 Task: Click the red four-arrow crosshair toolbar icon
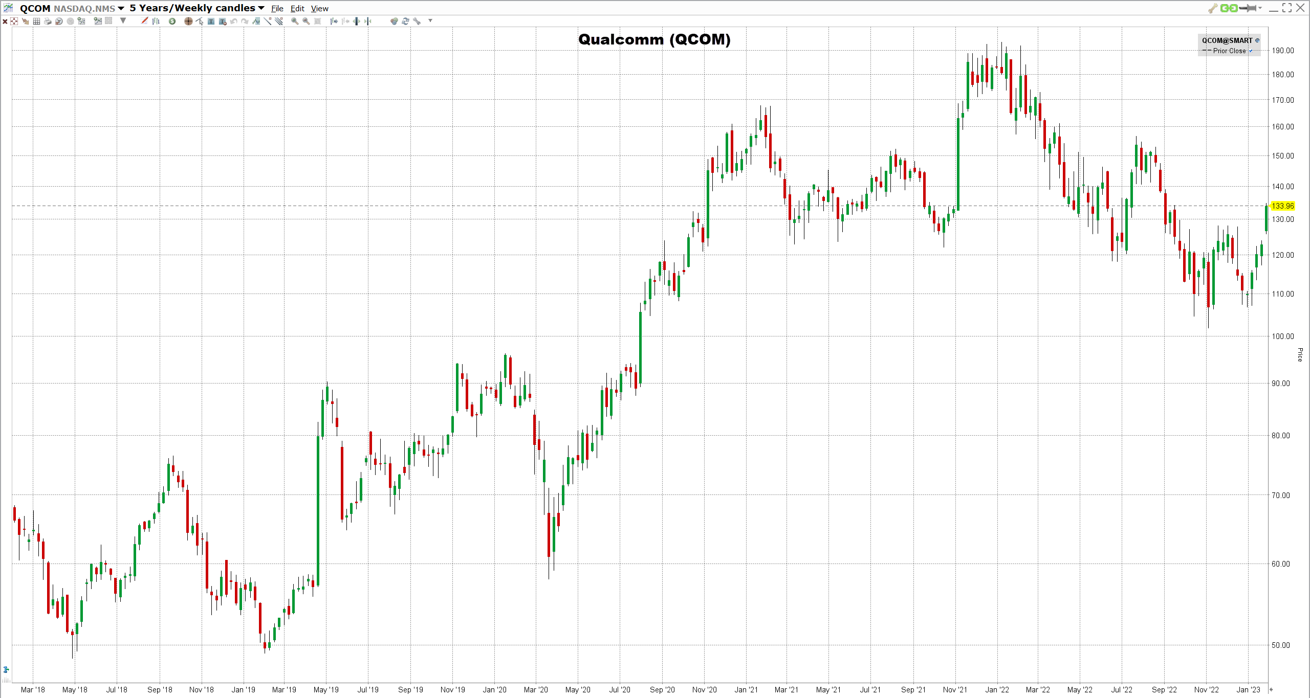click(14, 21)
